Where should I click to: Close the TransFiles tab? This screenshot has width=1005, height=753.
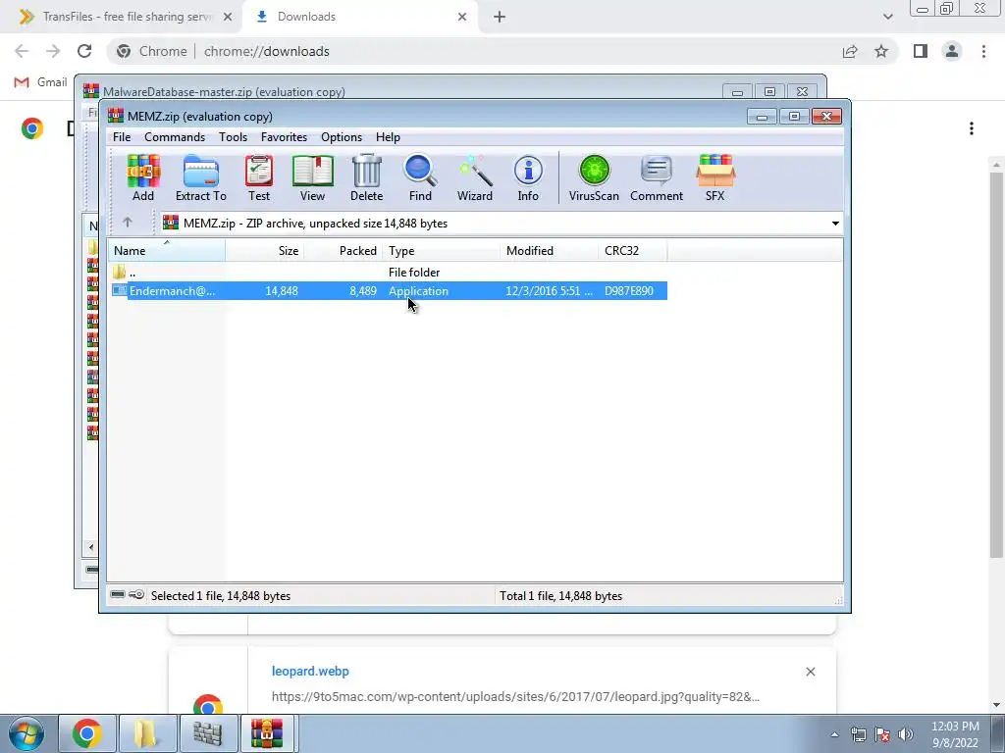pyautogui.click(x=228, y=17)
